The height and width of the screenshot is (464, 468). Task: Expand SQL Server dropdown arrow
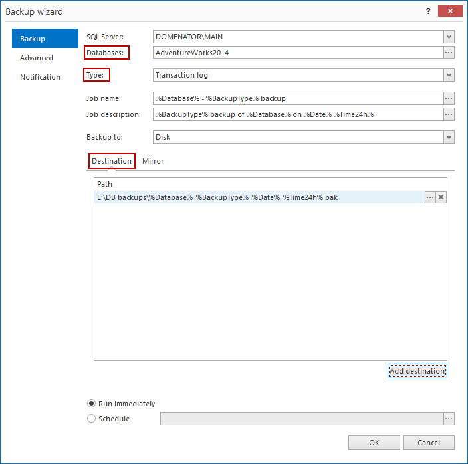point(449,37)
